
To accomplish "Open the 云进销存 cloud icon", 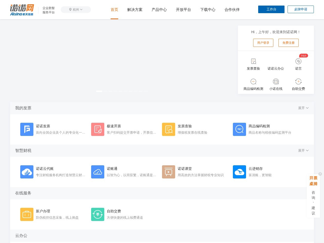I will pyautogui.click(x=239, y=172).
